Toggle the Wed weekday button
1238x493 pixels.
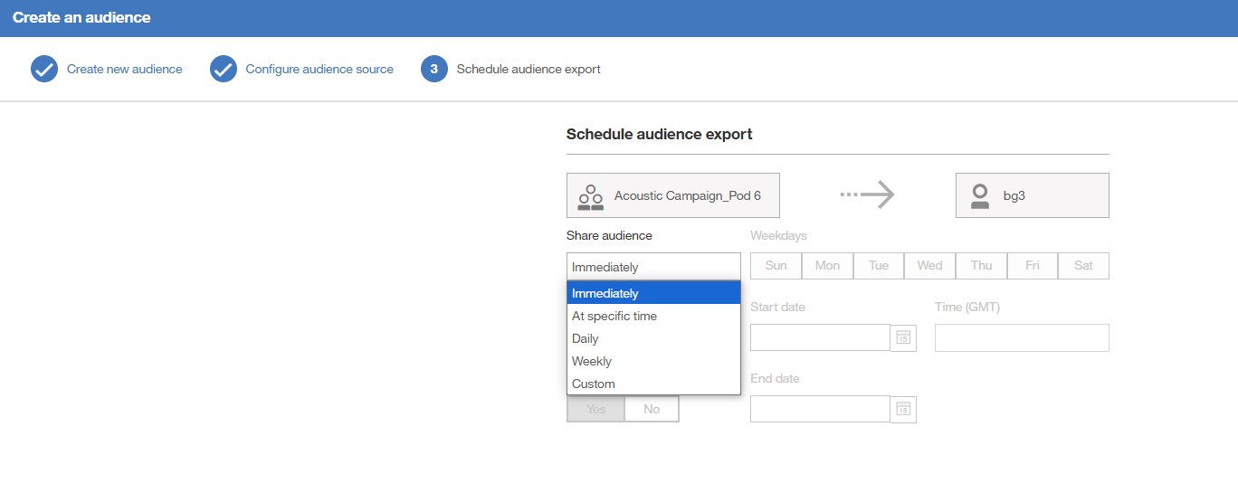pos(929,266)
